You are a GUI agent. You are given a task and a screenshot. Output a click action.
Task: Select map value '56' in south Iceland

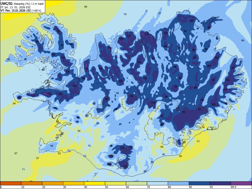click(162, 147)
